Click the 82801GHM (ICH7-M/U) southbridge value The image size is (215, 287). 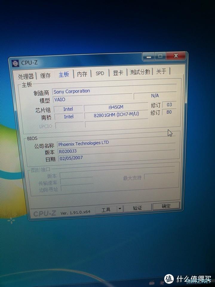116,115
